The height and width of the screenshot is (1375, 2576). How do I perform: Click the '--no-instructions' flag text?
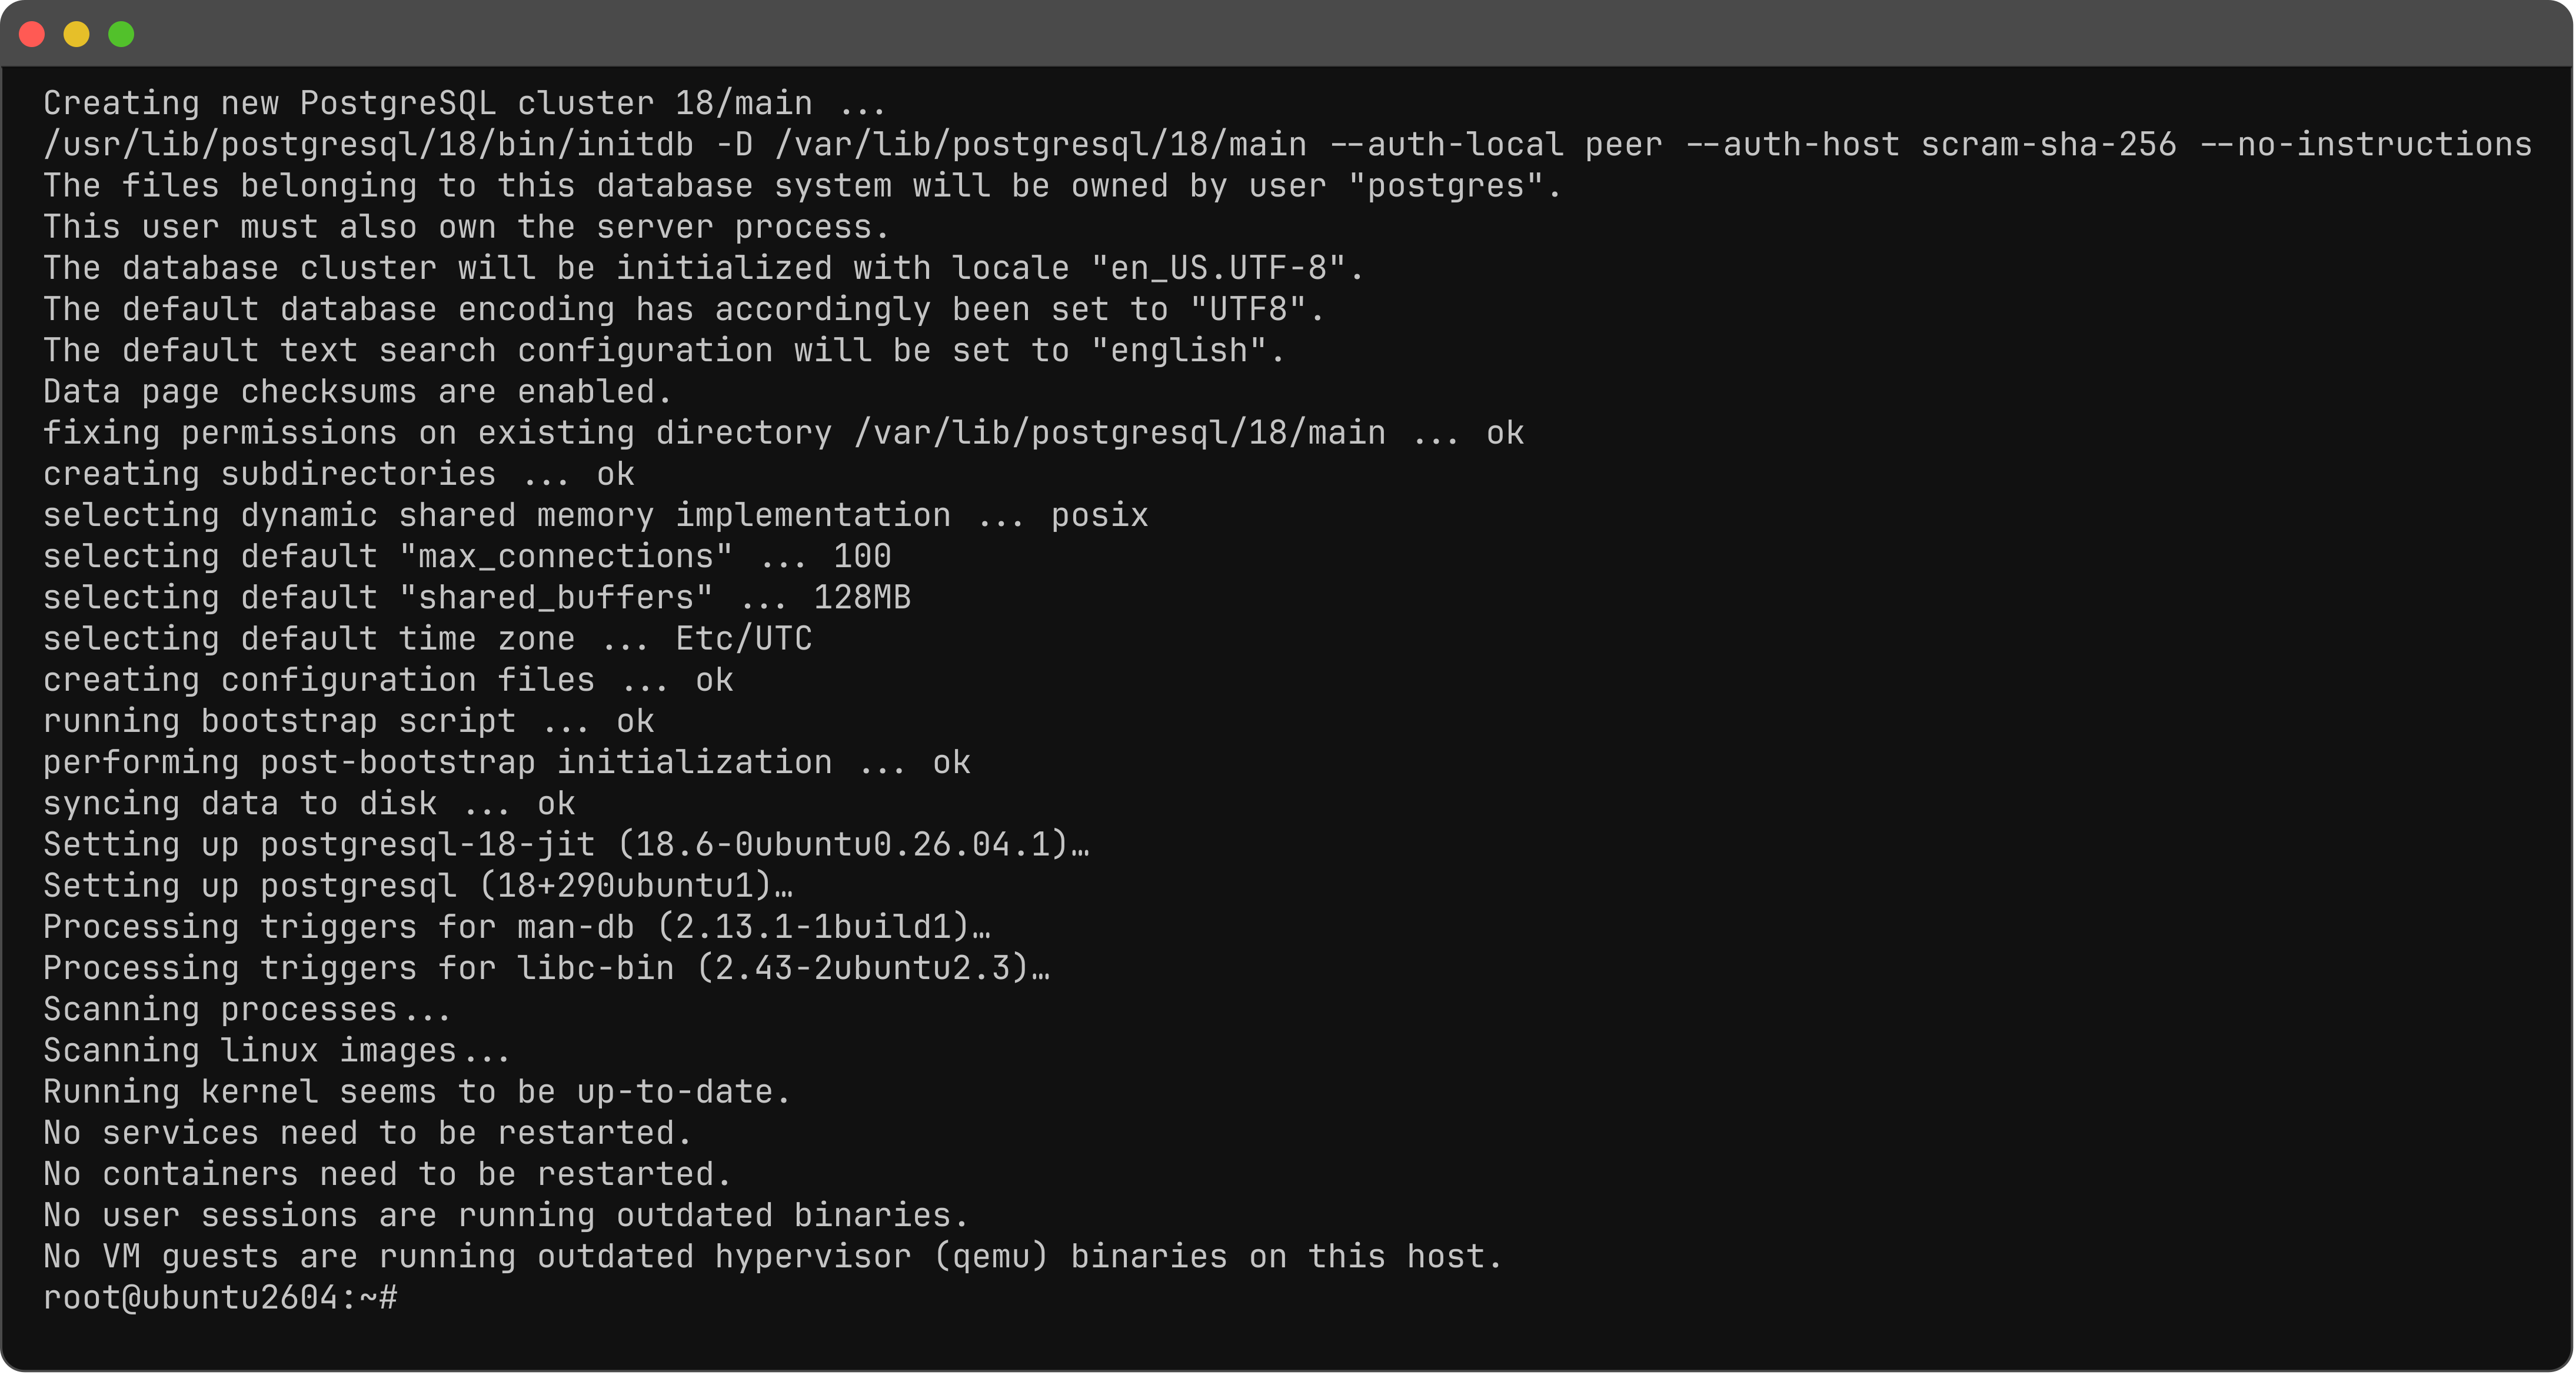2365,145
